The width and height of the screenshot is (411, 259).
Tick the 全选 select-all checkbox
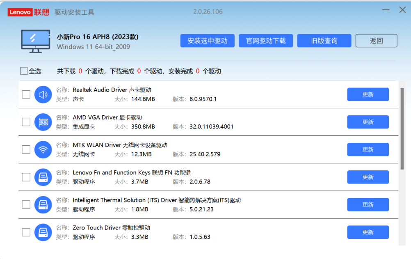tap(24, 71)
